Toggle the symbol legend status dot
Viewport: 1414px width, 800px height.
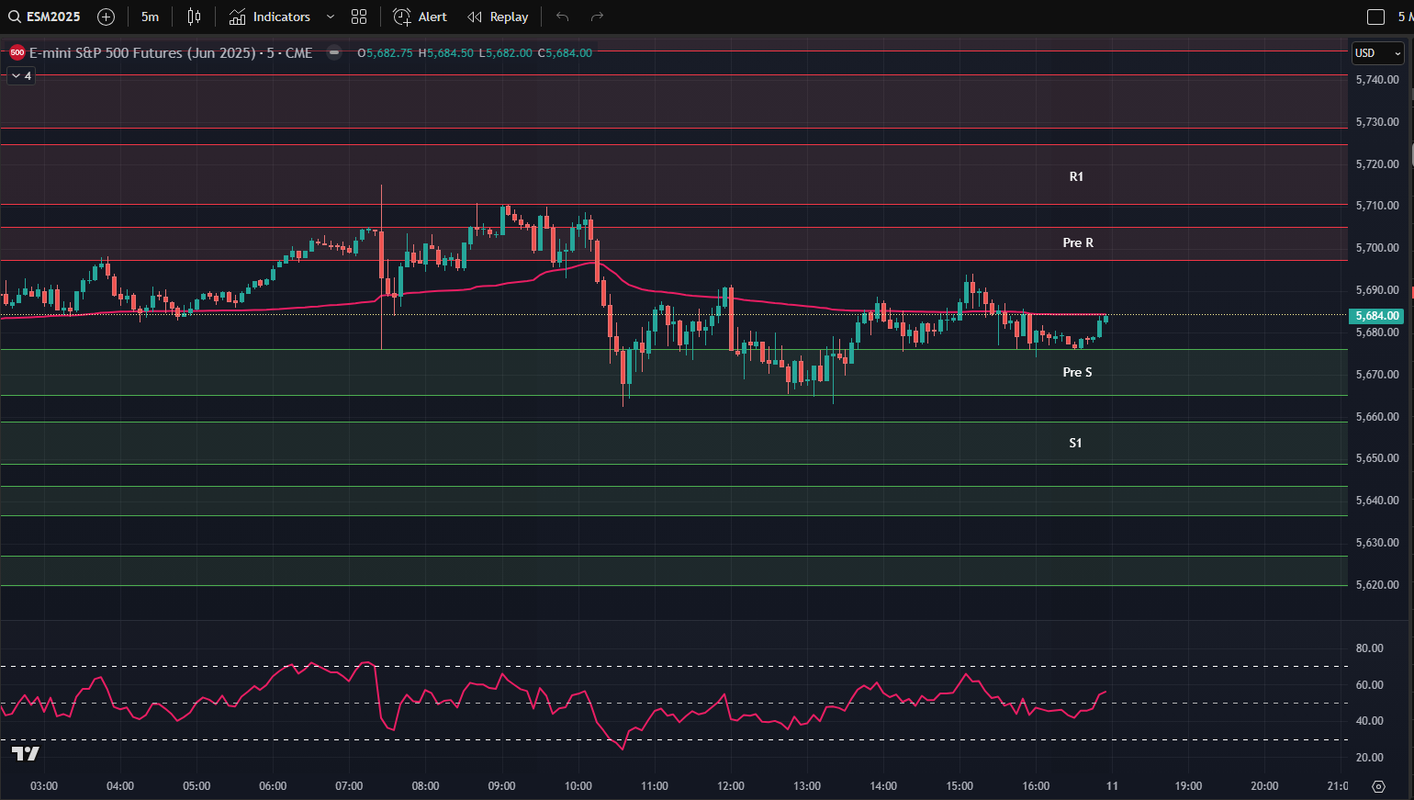click(334, 52)
